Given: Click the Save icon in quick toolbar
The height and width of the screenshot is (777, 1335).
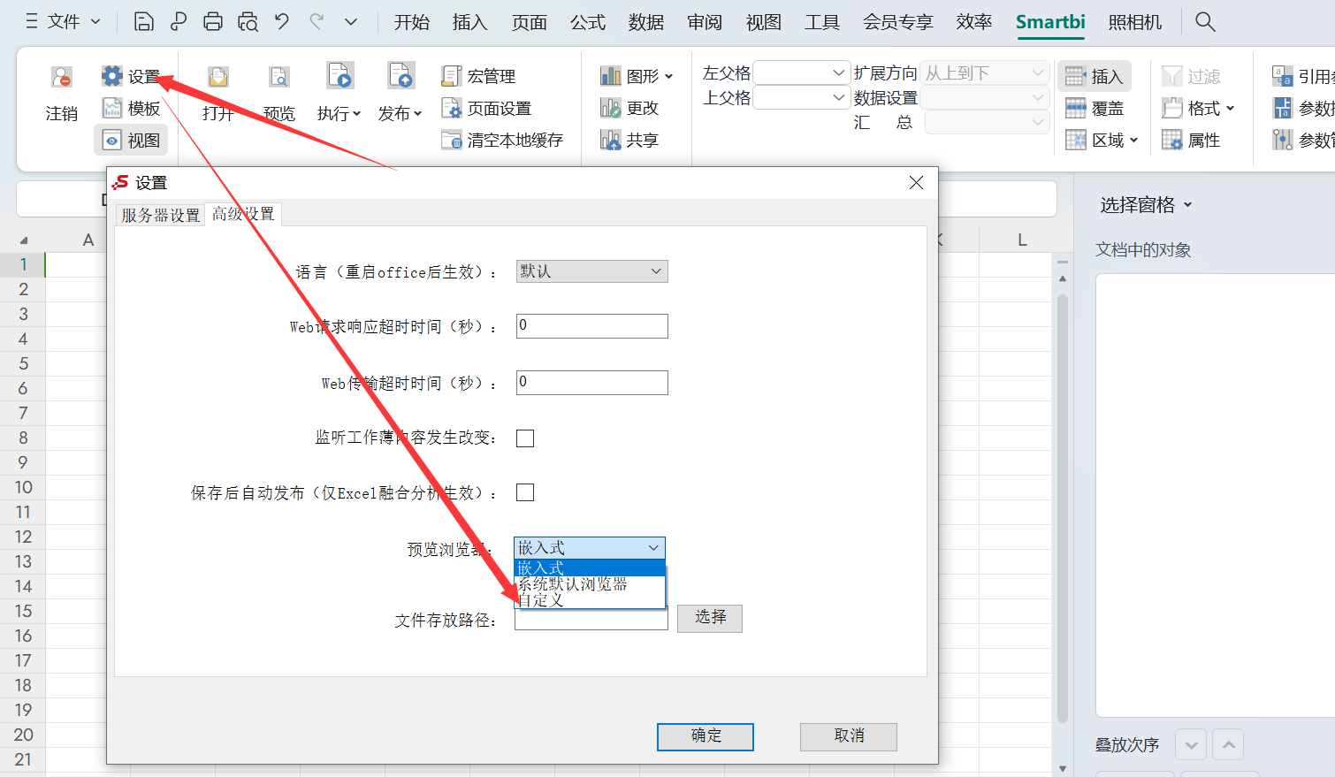Looking at the screenshot, I should (x=144, y=21).
